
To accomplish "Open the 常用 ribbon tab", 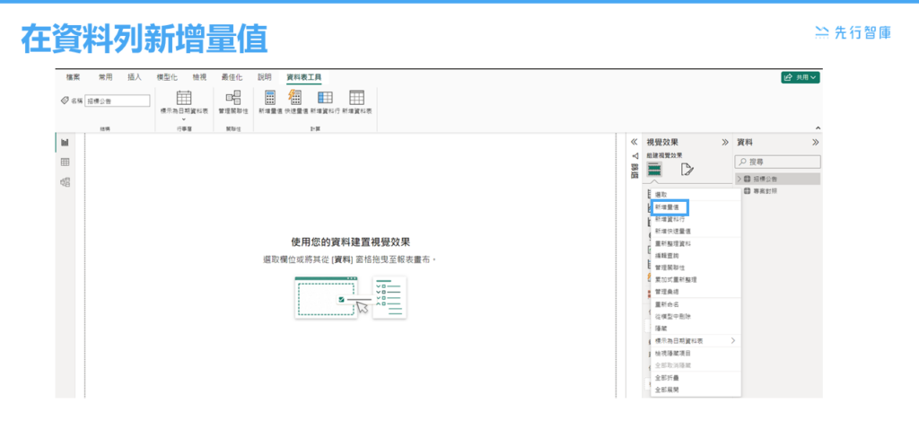I will 106,77.
